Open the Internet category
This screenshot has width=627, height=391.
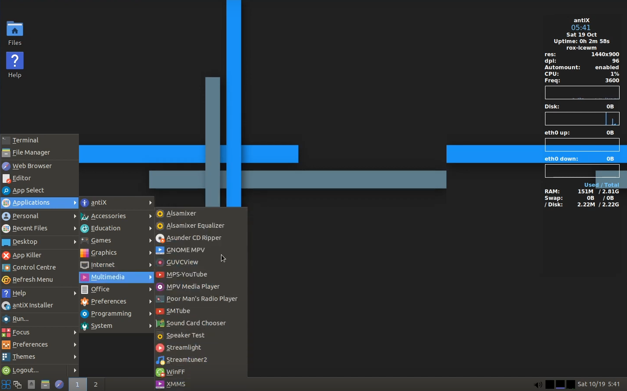tap(117, 265)
